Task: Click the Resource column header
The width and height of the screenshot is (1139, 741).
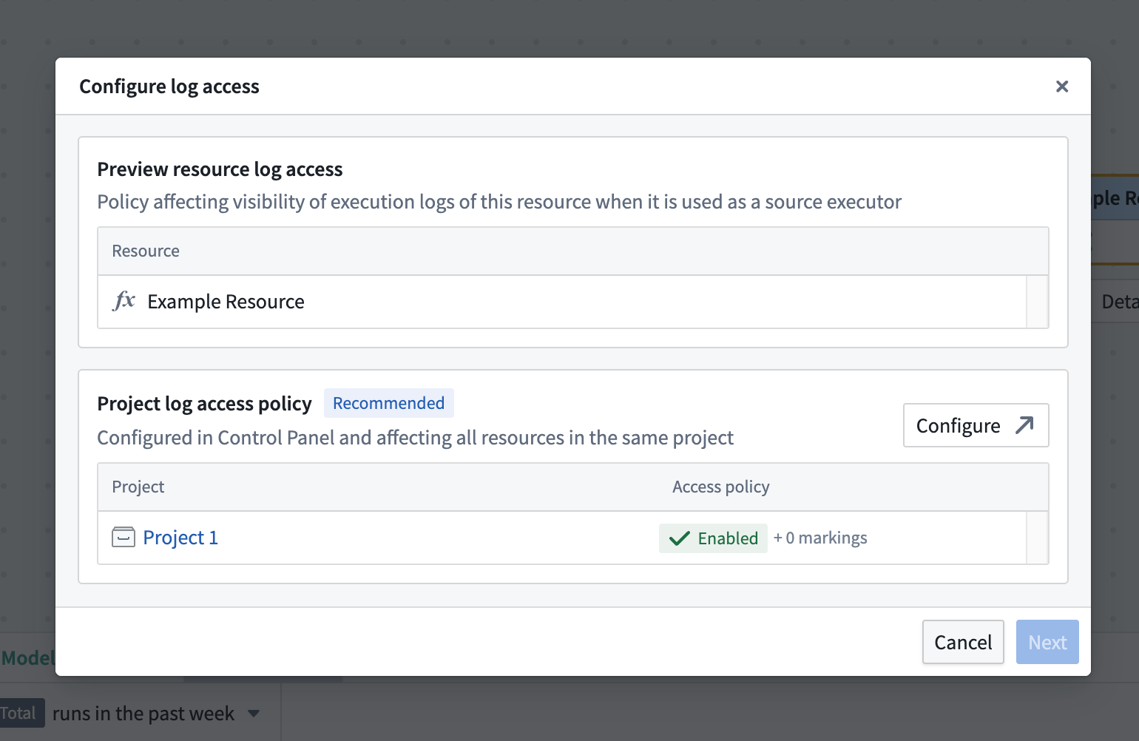Action: pyautogui.click(x=146, y=251)
